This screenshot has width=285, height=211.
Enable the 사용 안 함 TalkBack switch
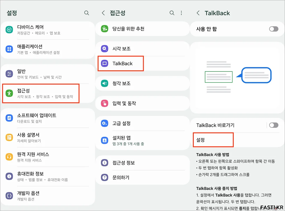coord(274,29)
